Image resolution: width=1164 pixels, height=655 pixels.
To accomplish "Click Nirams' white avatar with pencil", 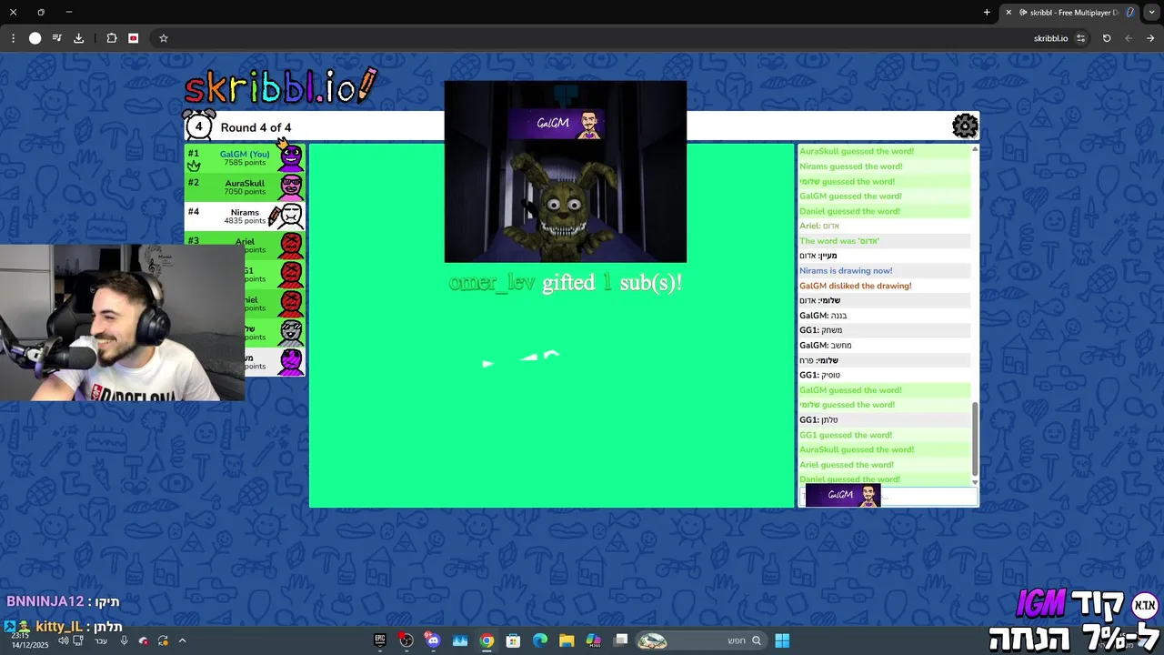I will tap(288, 216).
